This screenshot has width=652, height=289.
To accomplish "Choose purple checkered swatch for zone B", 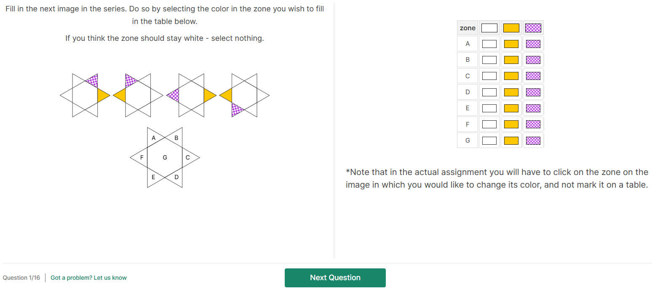I will [533, 60].
